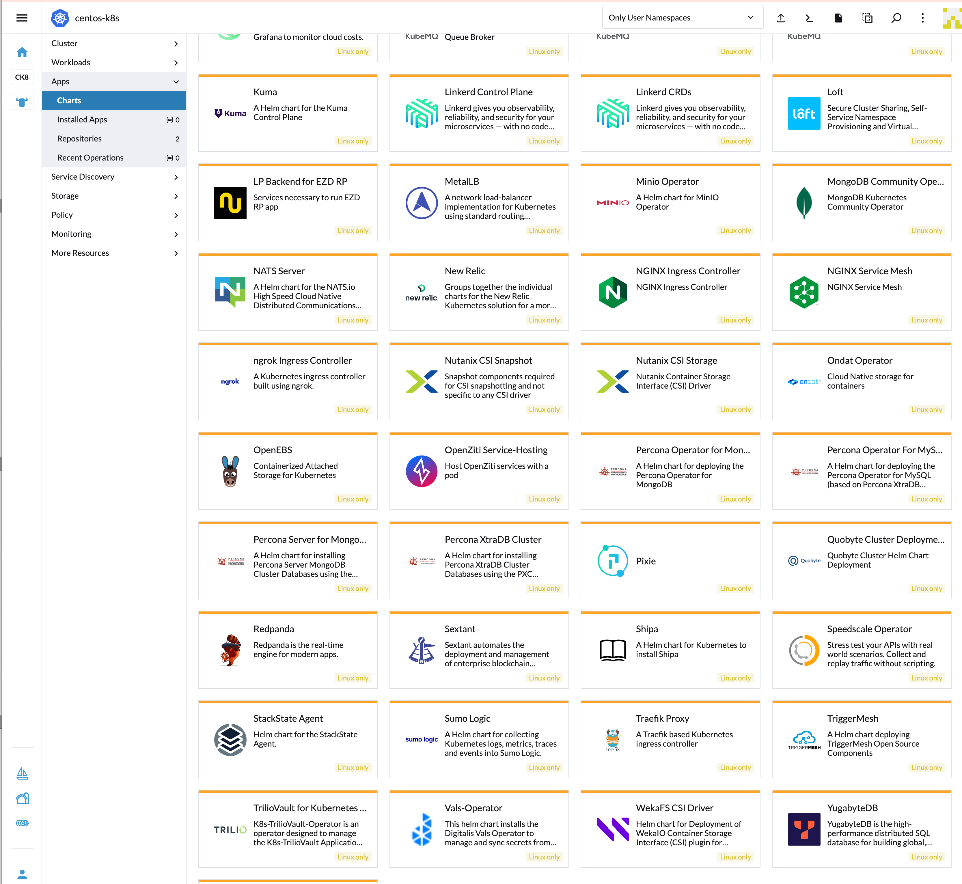Open Recent Operations menu item
The height and width of the screenshot is (884, 962).
tap(114, 158)
